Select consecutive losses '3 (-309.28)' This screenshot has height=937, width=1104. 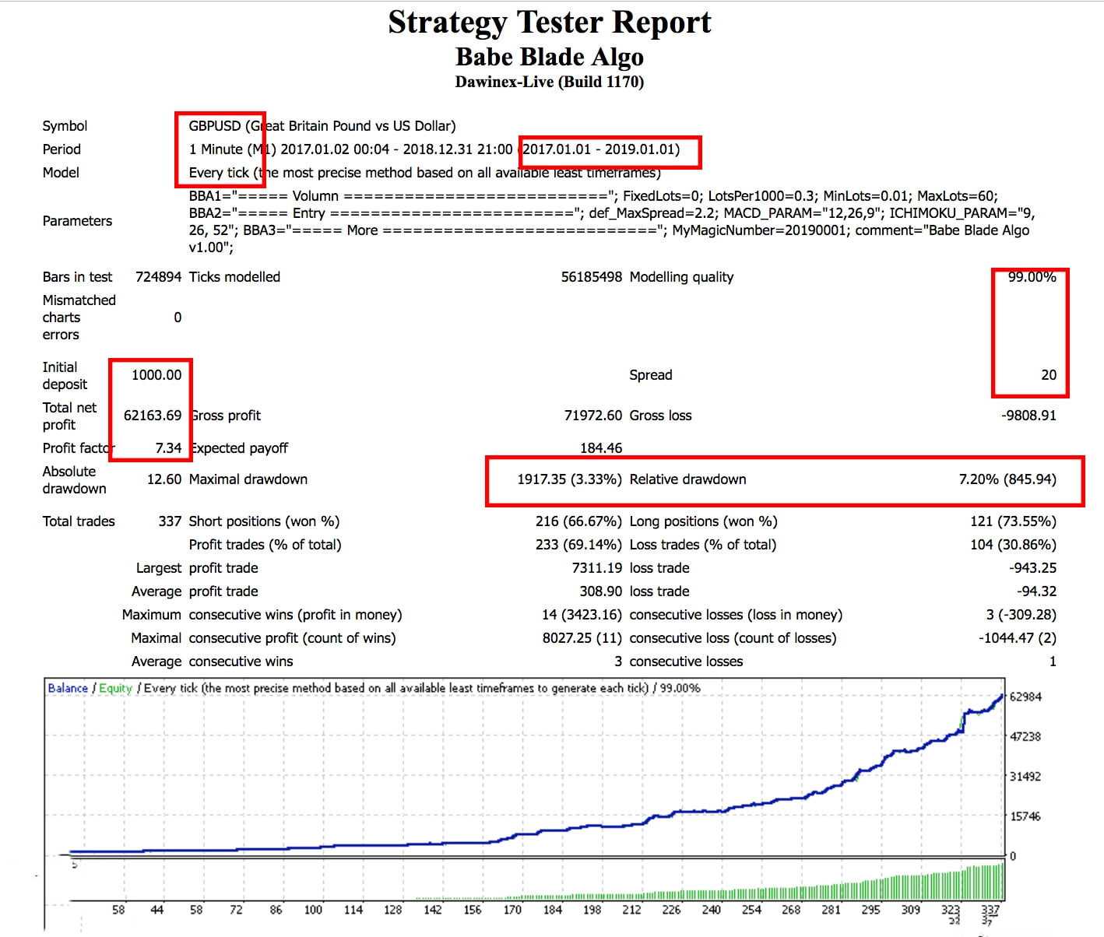pos(1021,615)
